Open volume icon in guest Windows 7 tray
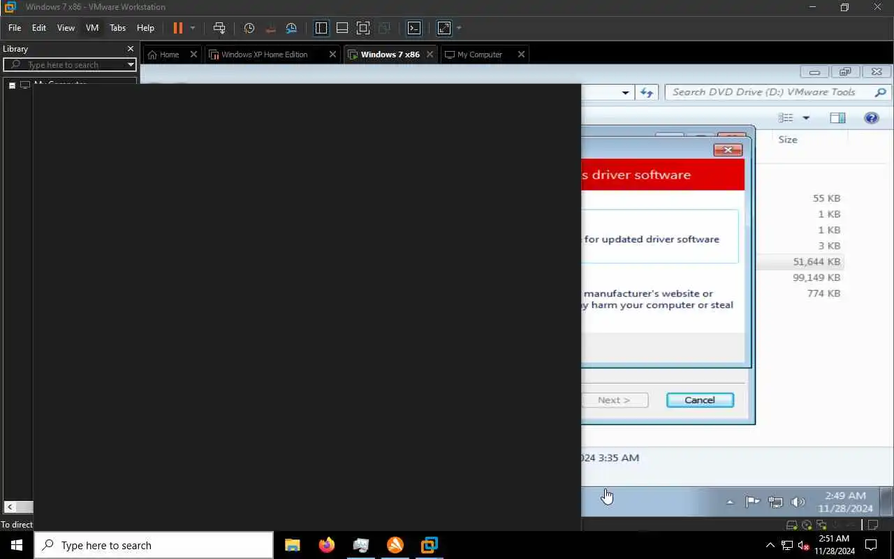Viewport: 894px width, 559px height. pos(798,502)
